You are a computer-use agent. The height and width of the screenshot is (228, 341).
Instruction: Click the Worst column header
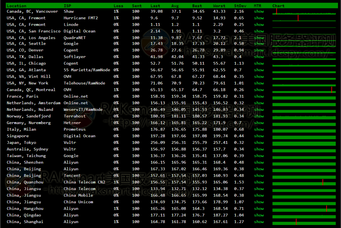click(219, 6)
